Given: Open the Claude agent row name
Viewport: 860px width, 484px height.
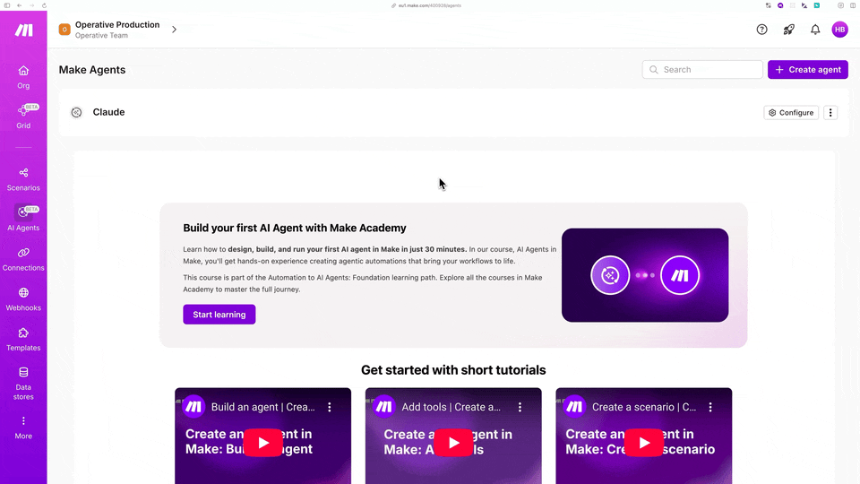Looking at the screenshot, I should 108,112.
